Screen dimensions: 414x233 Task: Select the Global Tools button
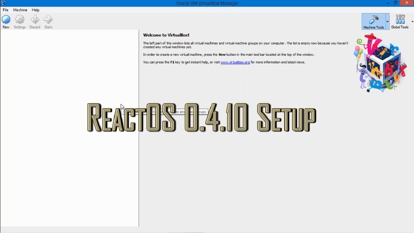click(400, 21)
